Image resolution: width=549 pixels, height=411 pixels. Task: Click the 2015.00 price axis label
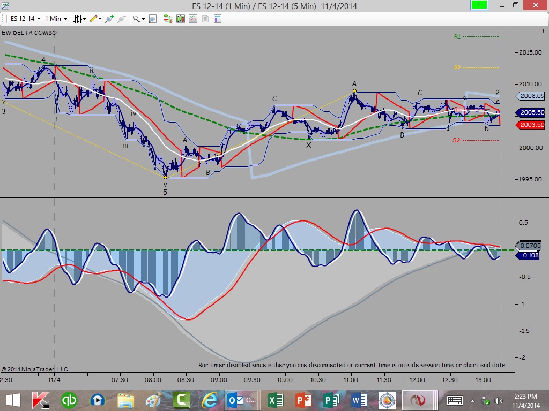tap(530, 52)
